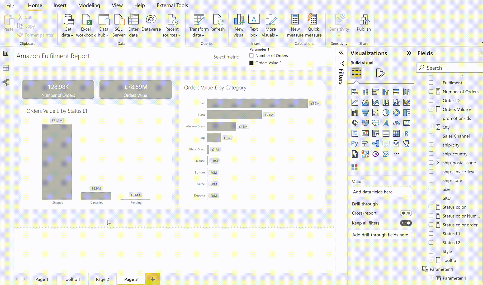
Task: Click the Fields Search box
Action: pyautogui.click(x=450, y=68)
